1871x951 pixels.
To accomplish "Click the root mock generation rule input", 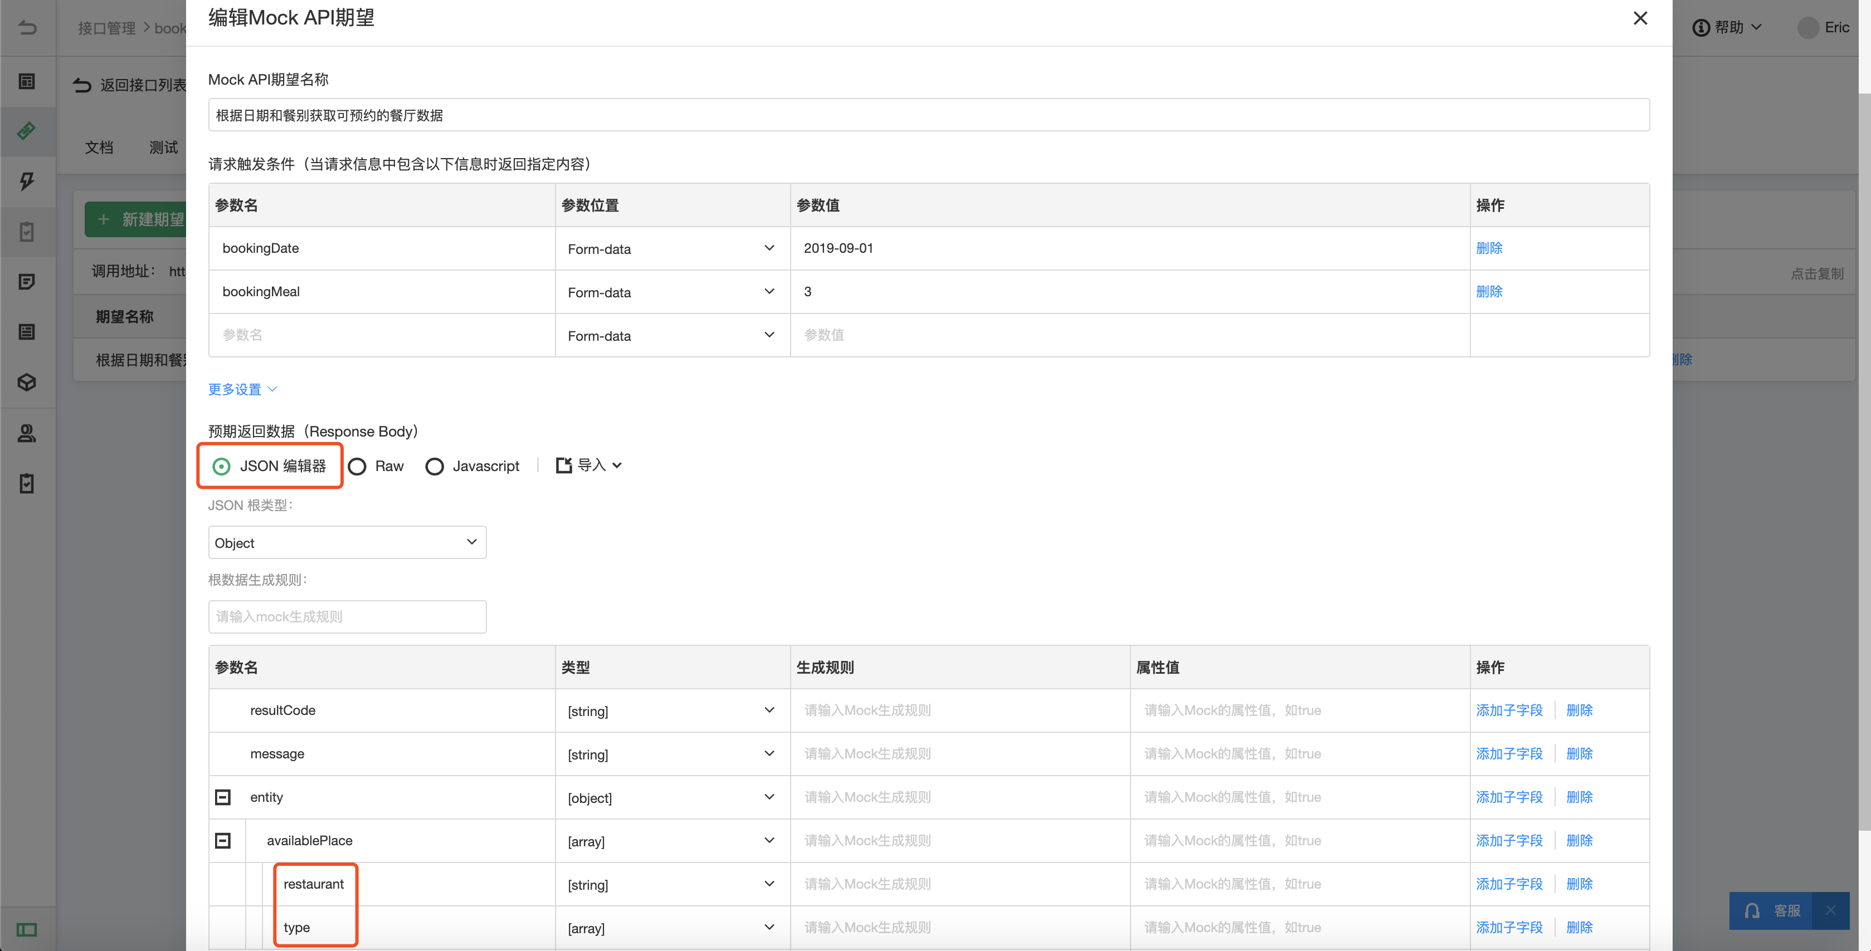I will tap(347, 616).
